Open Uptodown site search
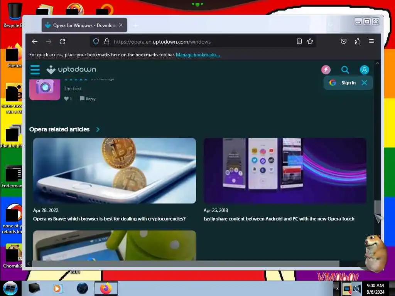The width and height of the screenshot is (395, 296). point(345,70)
